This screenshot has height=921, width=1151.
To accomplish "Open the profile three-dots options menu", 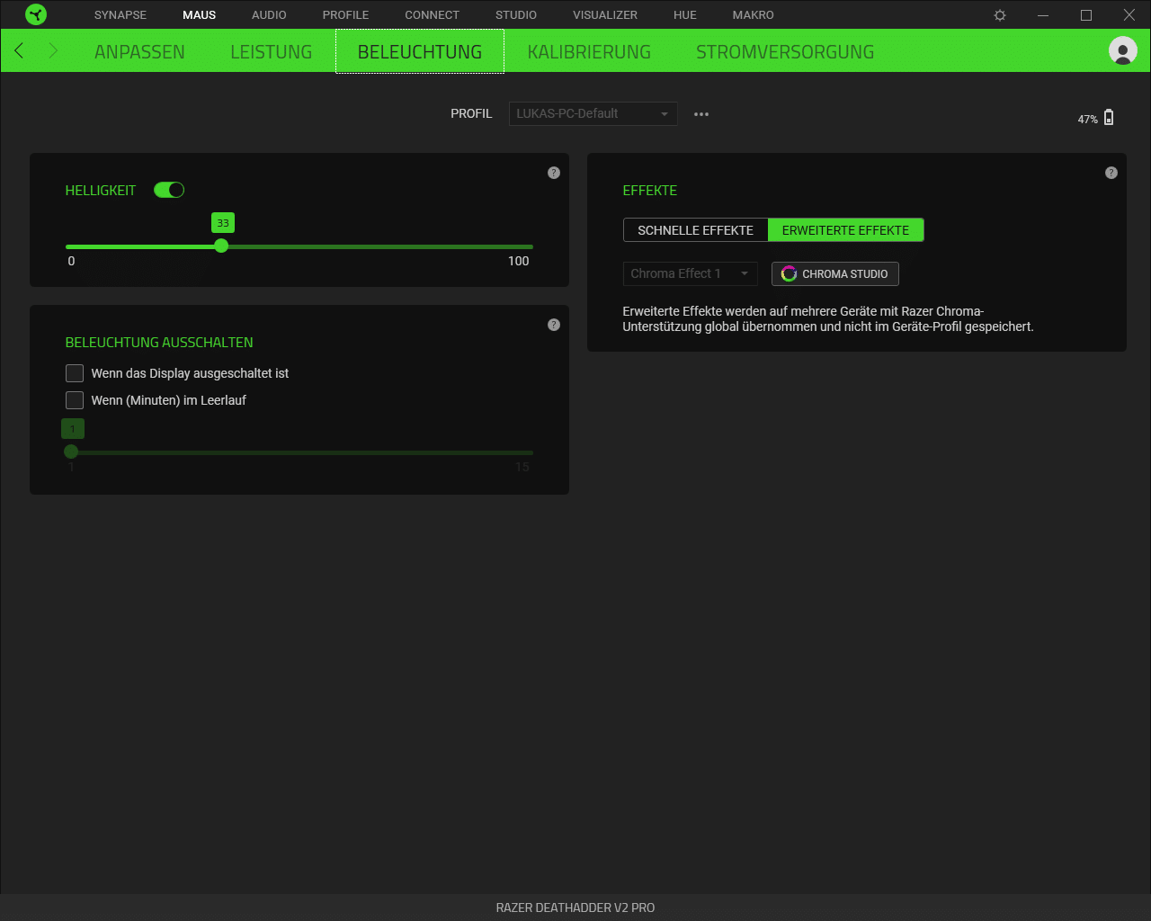I will pos(701,114).
